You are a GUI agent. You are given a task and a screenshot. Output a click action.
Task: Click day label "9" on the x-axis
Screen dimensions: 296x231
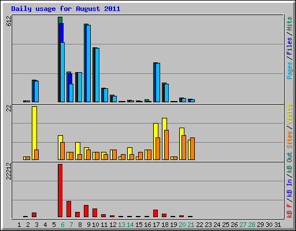pyautogui.click(x=88, y=225)
